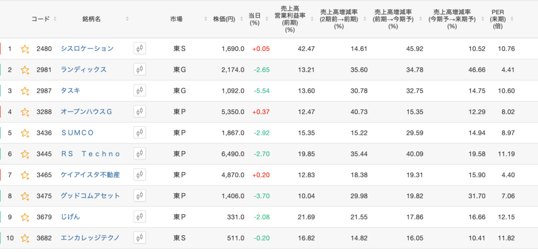Click PER value 12.15
The height and width of the screenshot is (252, 538).
click(506, 217)
